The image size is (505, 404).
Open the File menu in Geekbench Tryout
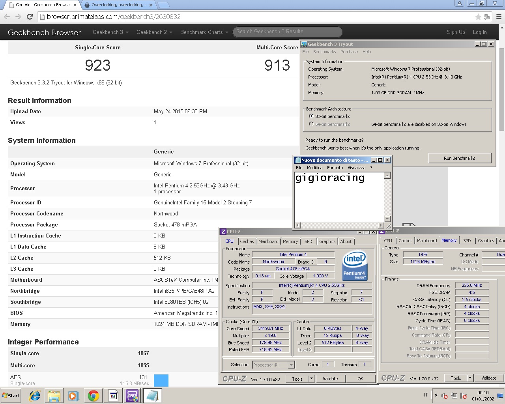coord(305,52)
